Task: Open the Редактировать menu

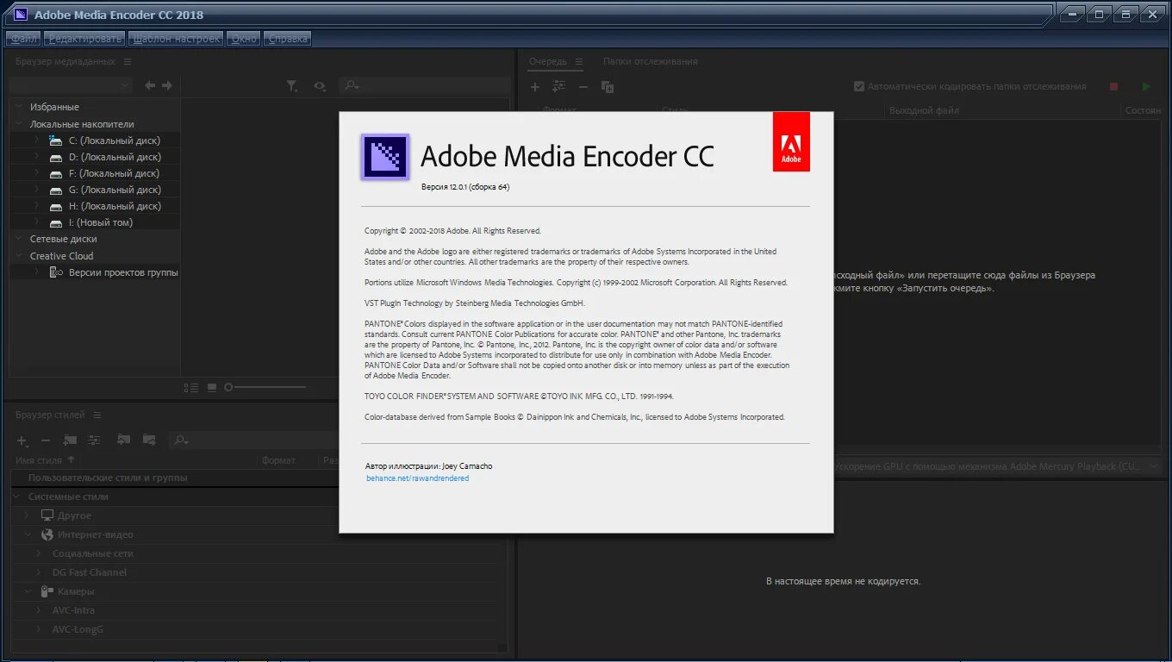Action: coord(85,39)
